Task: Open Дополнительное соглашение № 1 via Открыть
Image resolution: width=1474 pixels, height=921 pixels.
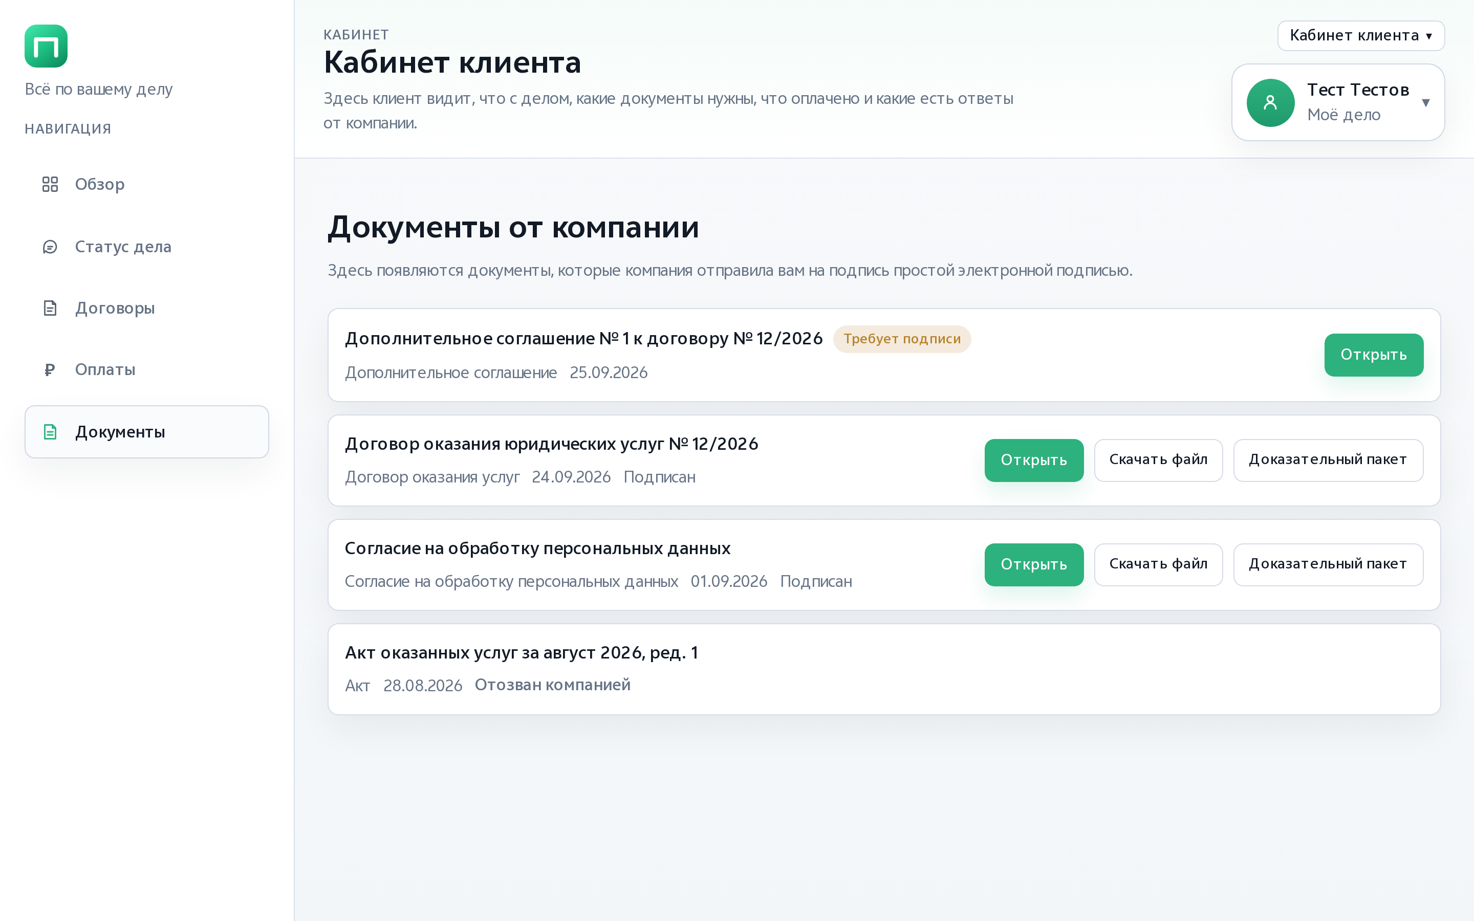Action: tap(1374, 355)
